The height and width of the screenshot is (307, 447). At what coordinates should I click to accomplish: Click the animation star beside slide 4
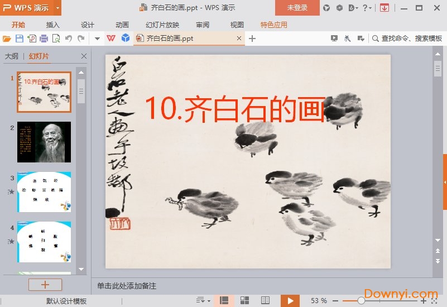11,242
